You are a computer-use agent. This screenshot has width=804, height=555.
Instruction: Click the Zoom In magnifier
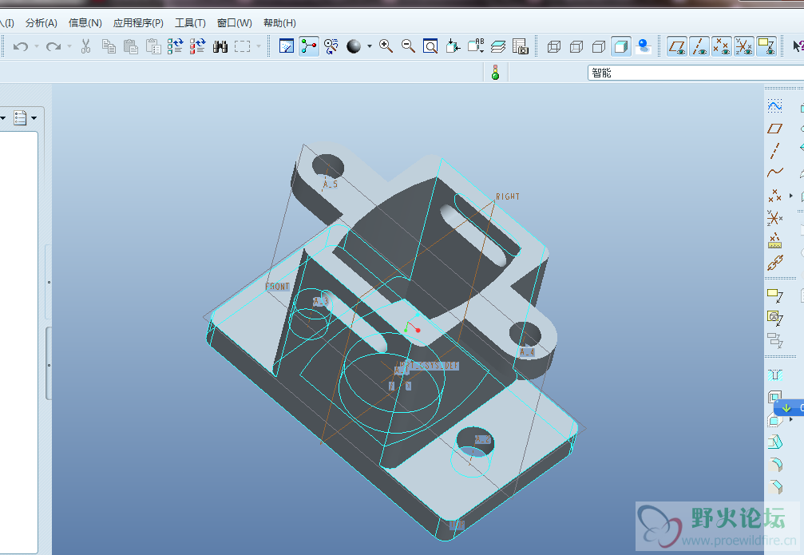click(386, 46)
